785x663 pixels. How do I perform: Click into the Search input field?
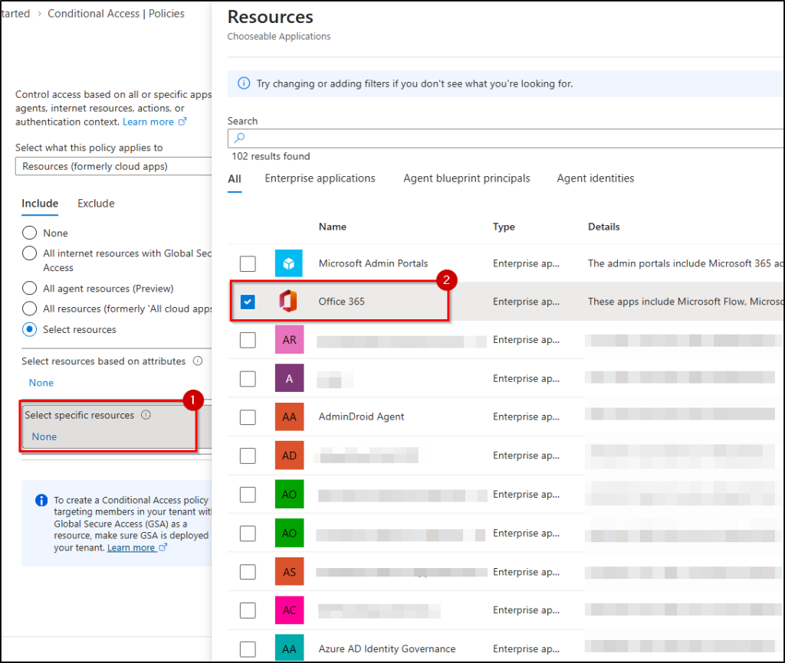coord(506,138)
